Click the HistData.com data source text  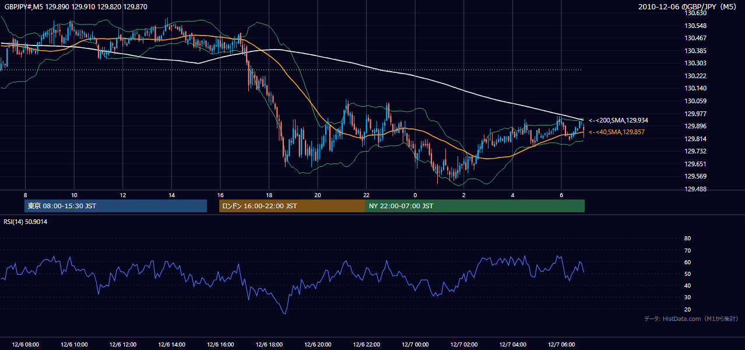pos(691,318)
